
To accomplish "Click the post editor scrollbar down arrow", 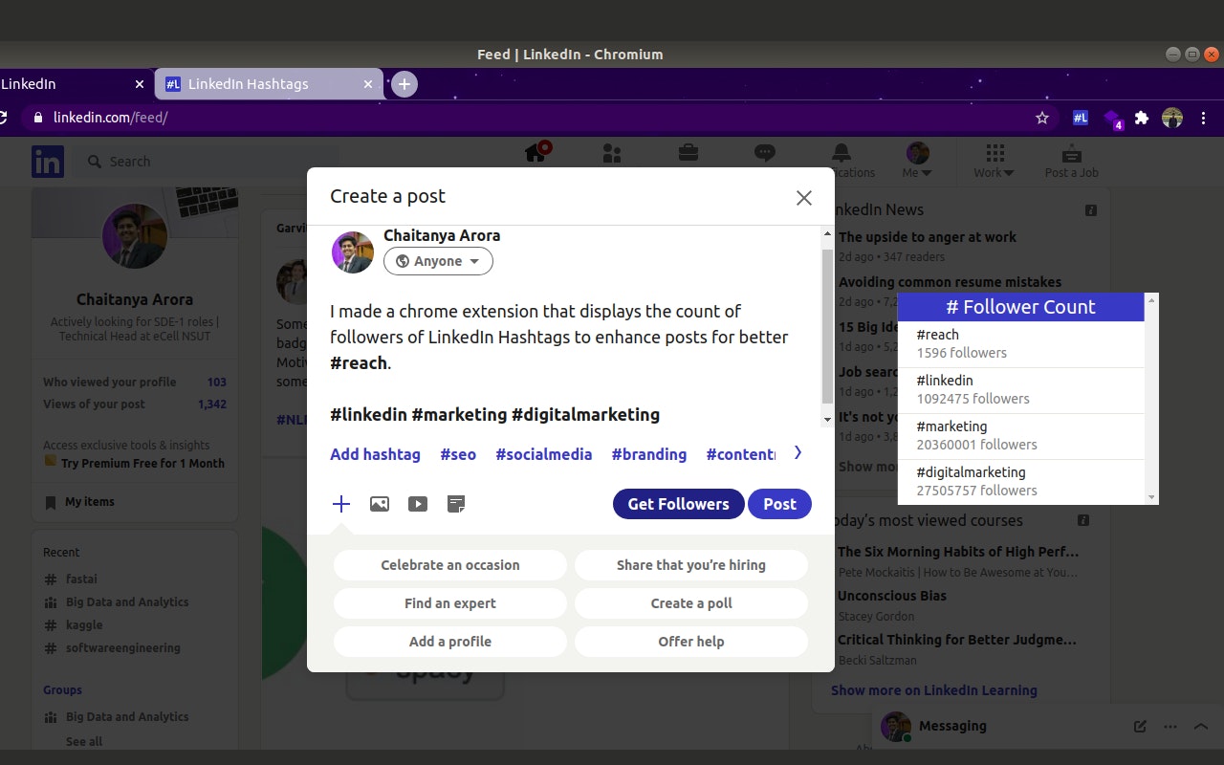I will click(x=827, y=420).
